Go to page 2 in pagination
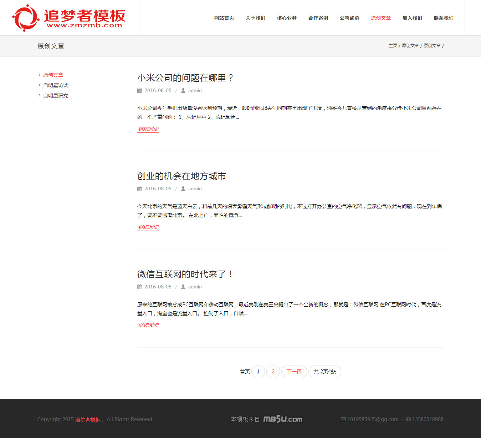481x438 pixels. tap(273, 372)
